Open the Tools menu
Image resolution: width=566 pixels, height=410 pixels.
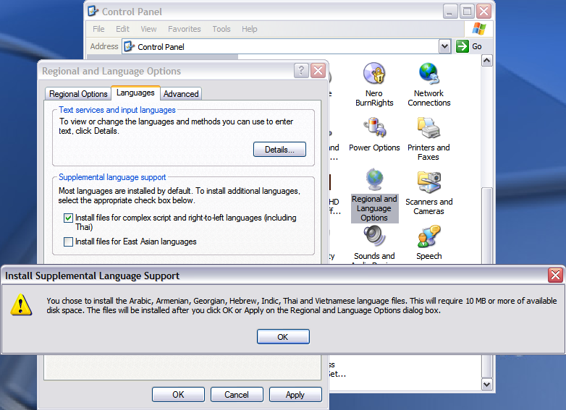[221, 29]
